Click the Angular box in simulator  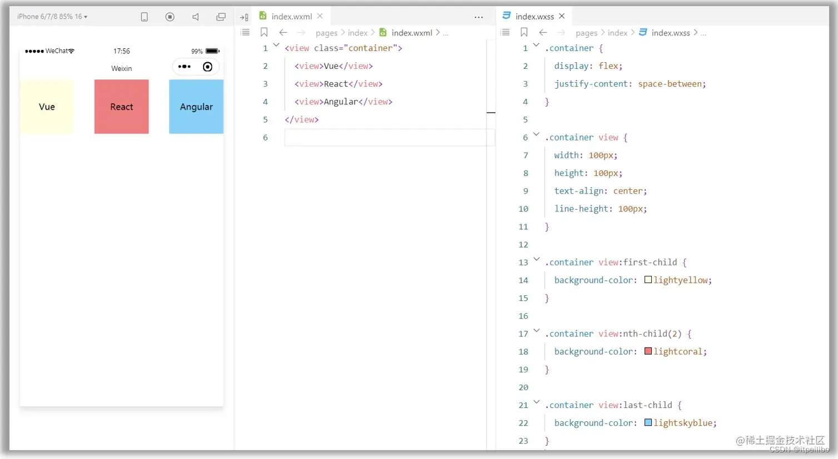click(196, 107)
